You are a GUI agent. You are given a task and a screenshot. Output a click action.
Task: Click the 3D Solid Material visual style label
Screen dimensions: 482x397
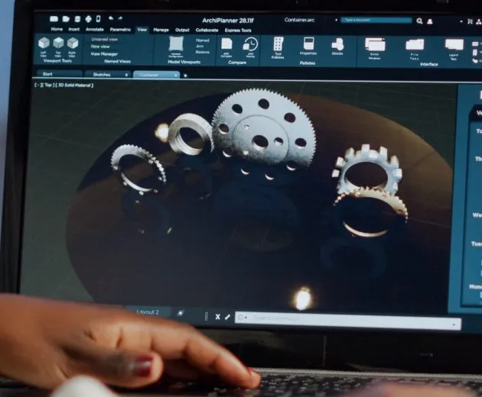(x=75, y=86)
